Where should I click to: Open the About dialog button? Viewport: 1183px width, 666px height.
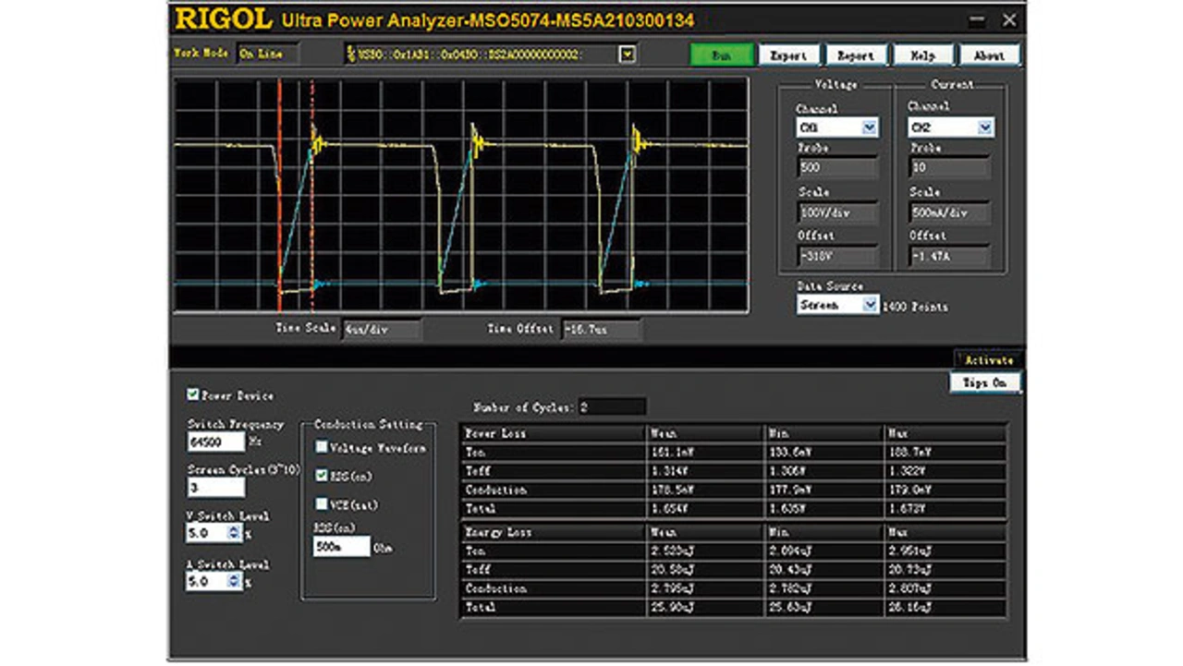pyautogui.click(x=988, y=55)
